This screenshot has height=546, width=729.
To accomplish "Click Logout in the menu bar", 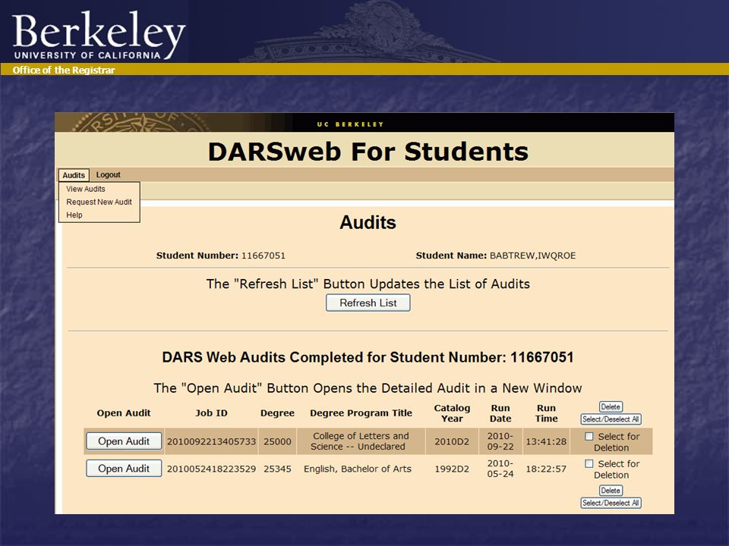I will pos(108,174).
